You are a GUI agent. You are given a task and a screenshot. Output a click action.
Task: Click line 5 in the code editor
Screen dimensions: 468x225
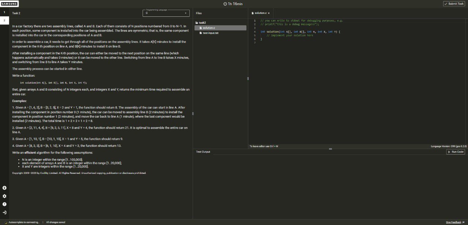[290, 35]
